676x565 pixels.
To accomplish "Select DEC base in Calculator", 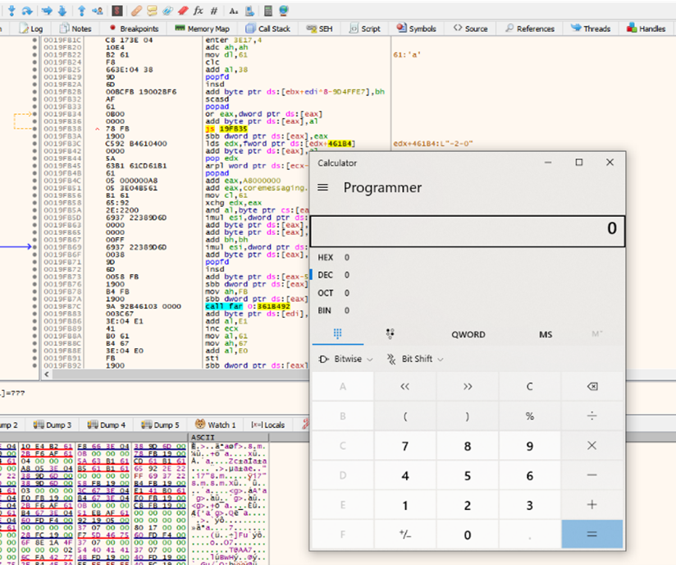I will click(468, 275).
